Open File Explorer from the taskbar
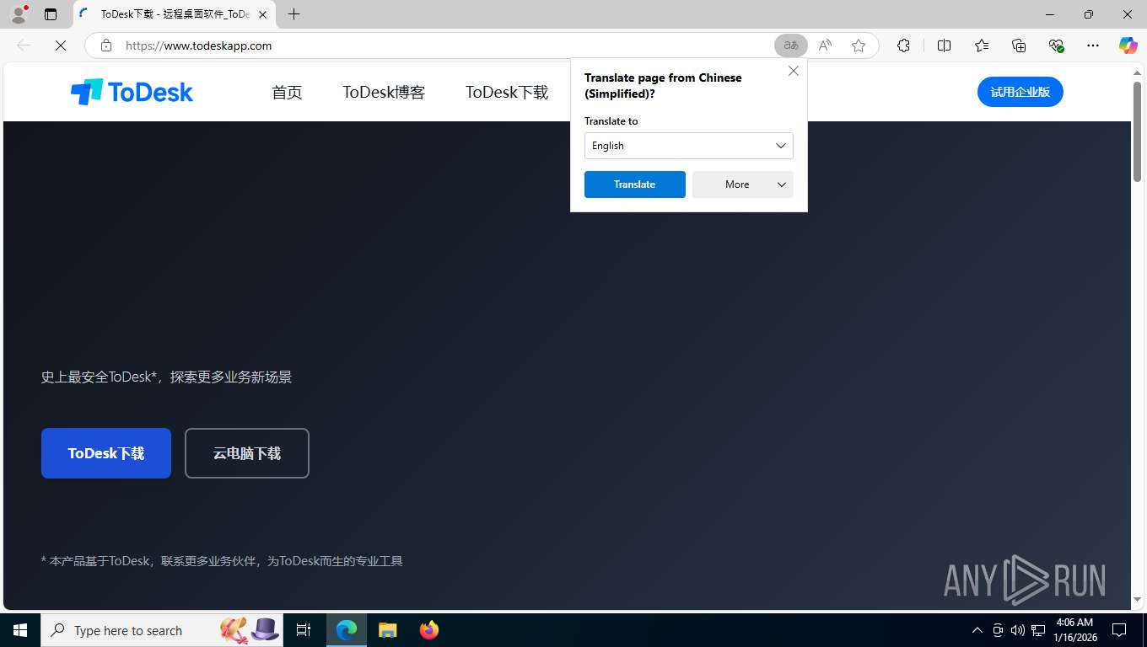 (388, 630)
